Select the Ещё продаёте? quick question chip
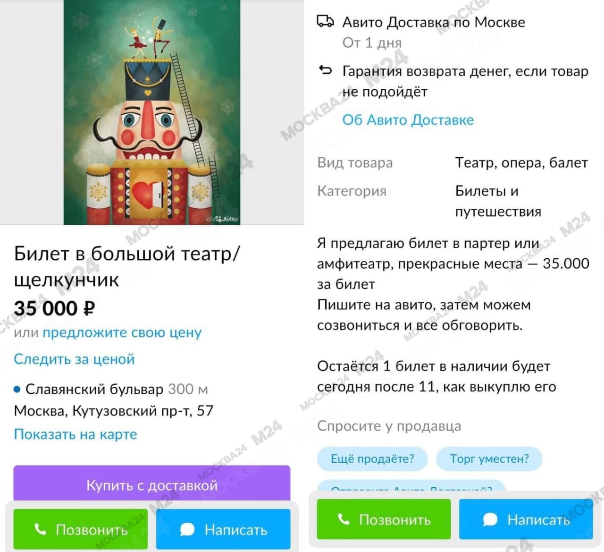This screenshot has height=552, width=604. coord(372,459)
